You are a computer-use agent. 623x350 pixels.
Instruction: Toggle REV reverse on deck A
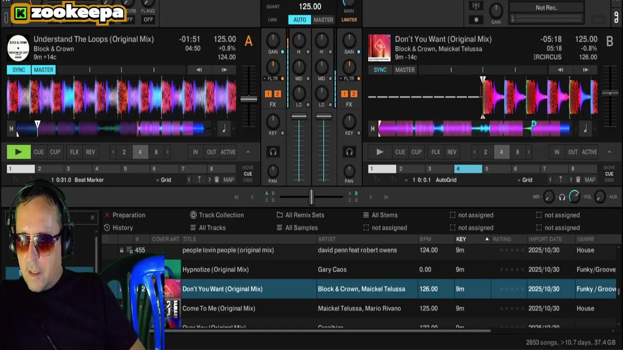(x=91, y=152)
